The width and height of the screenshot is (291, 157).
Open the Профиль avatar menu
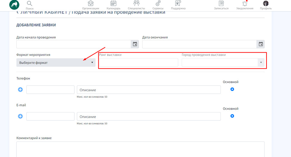(x=266, y=4)
